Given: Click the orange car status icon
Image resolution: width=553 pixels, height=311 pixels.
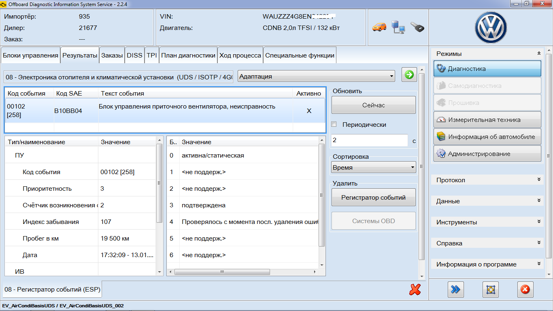Looking at the screenshot, I should (379, 28).
